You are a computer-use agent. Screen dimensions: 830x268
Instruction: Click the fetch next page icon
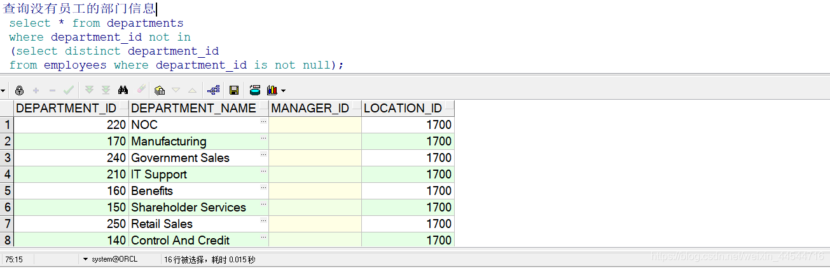[90, 90]
